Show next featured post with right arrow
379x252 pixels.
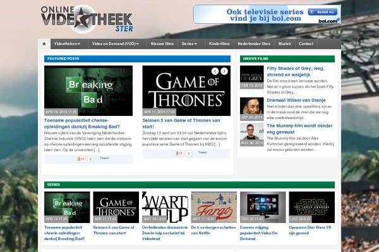(224, 71)
